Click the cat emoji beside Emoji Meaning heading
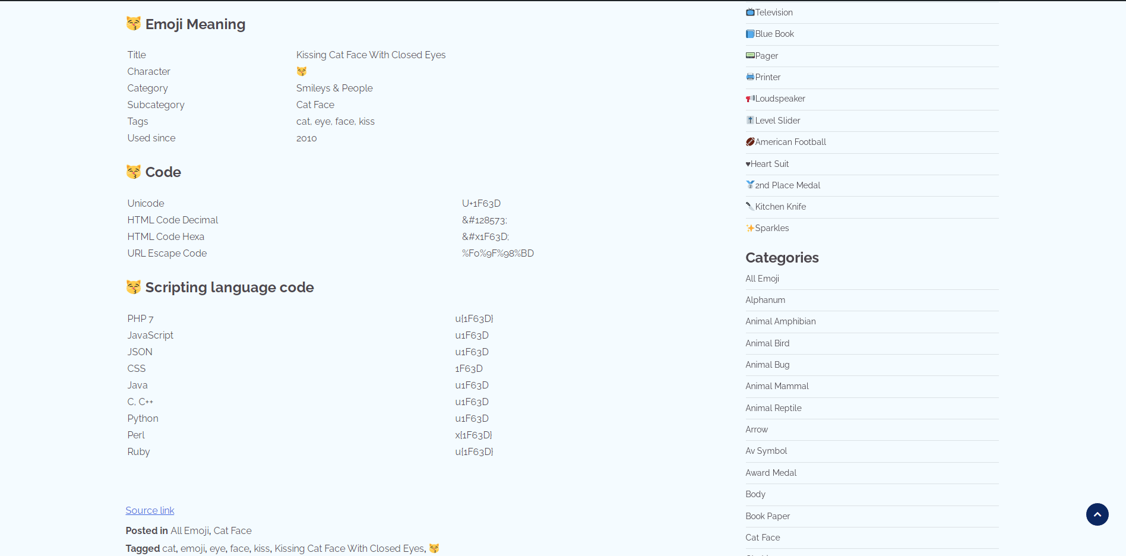 point(134,23)
